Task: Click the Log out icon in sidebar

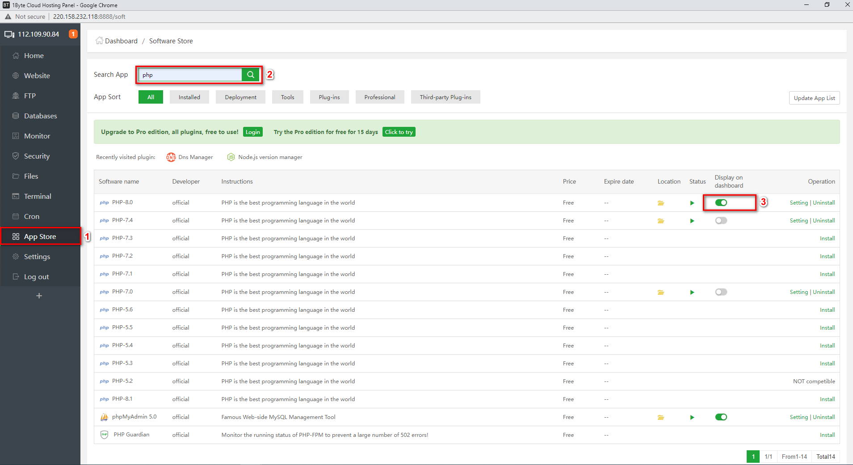Action: [16, 277]
